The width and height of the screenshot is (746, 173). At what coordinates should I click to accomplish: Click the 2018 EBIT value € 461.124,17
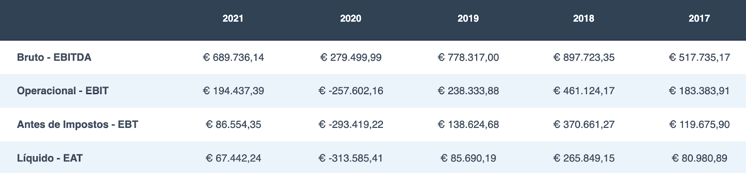click(584, 91)
